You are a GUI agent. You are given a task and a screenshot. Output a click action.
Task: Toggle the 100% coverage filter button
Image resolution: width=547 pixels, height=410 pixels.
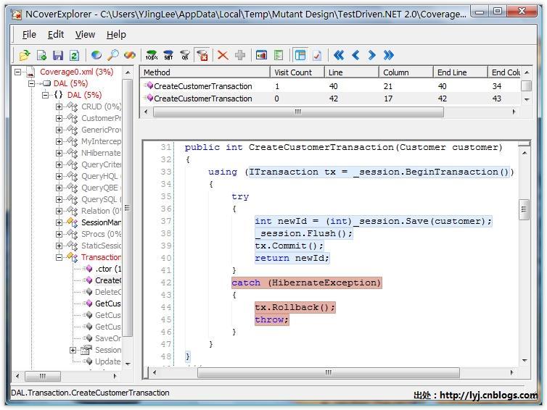click(152, 55)
